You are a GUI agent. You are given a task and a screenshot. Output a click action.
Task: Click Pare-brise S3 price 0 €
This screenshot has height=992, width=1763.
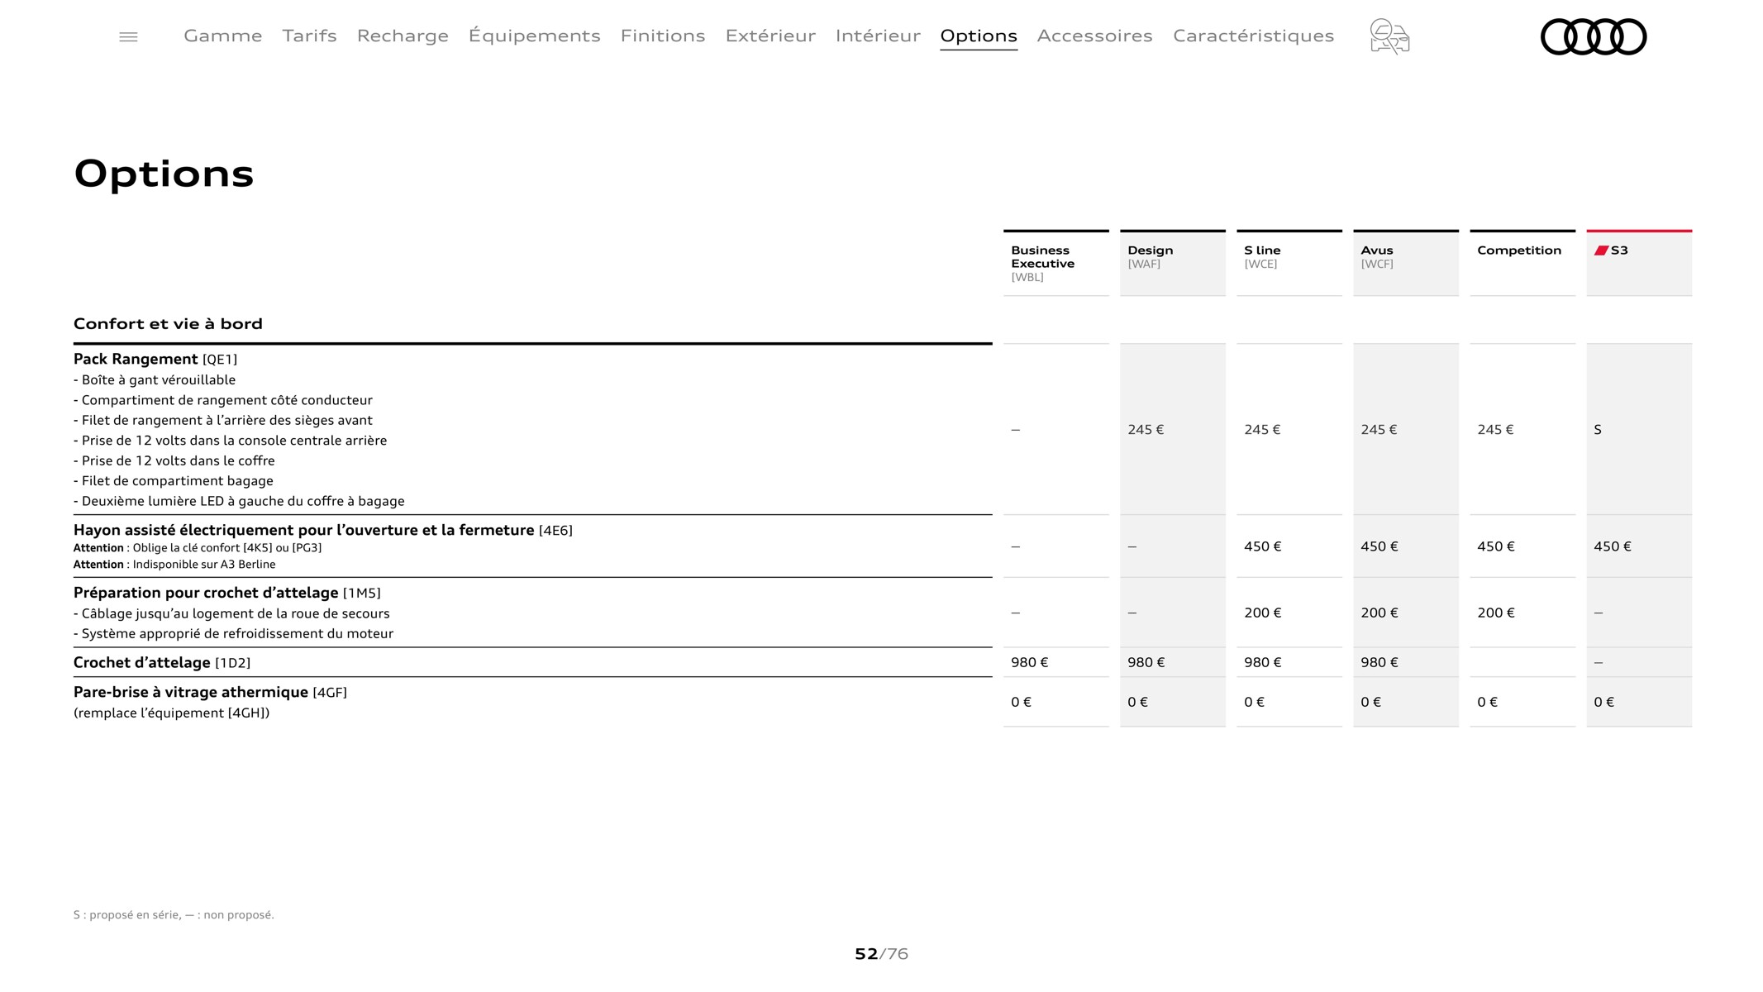point(1604,702)
